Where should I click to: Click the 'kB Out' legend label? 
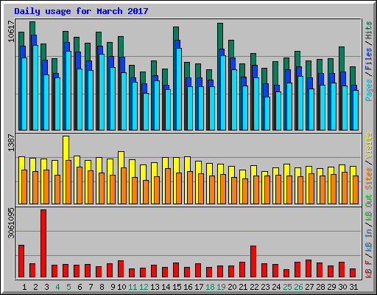369,208
